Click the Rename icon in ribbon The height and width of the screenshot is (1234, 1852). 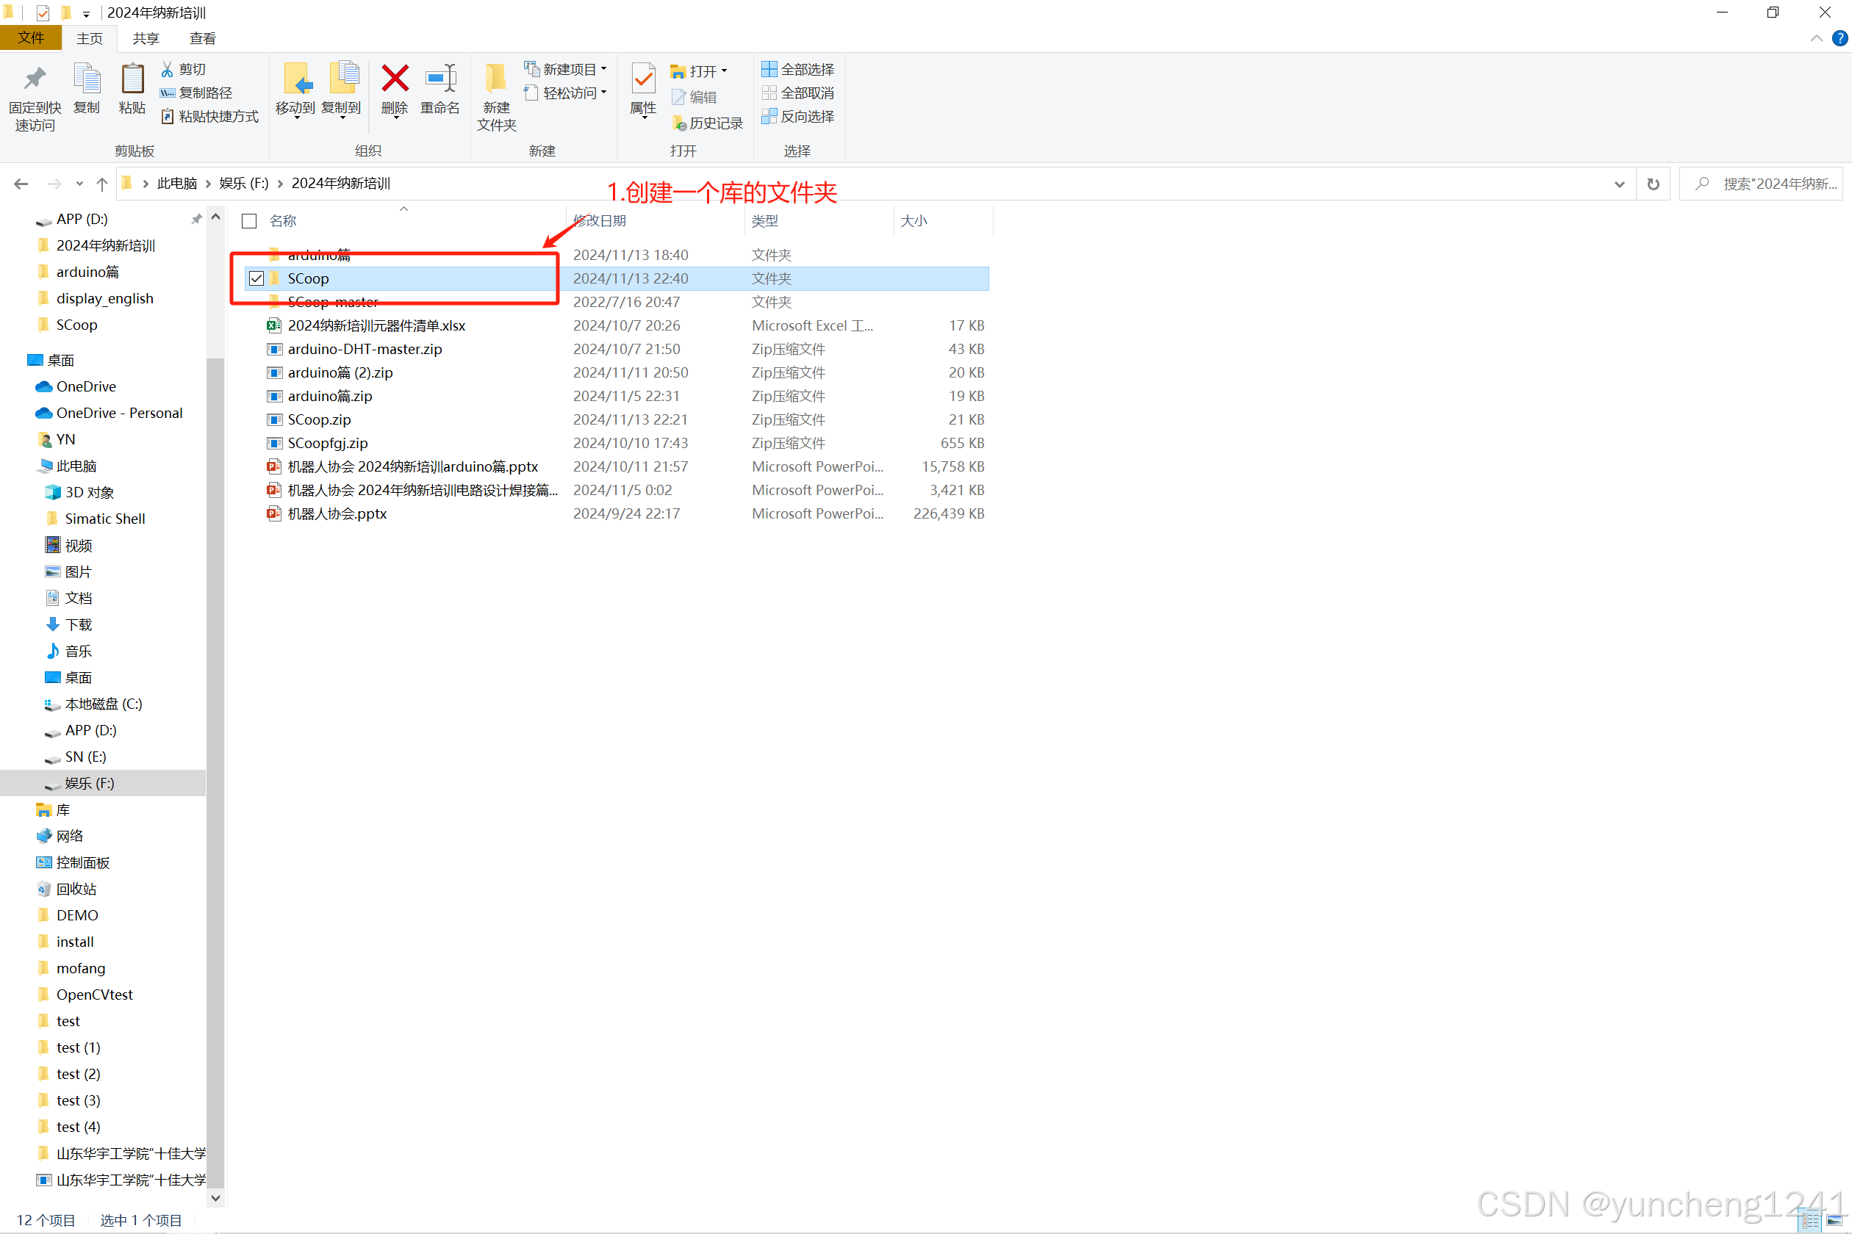(439, 79)
